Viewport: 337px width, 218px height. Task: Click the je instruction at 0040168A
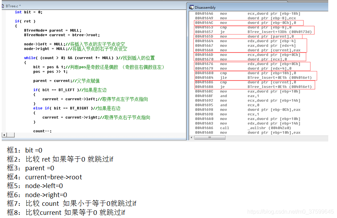coord(254,87)
